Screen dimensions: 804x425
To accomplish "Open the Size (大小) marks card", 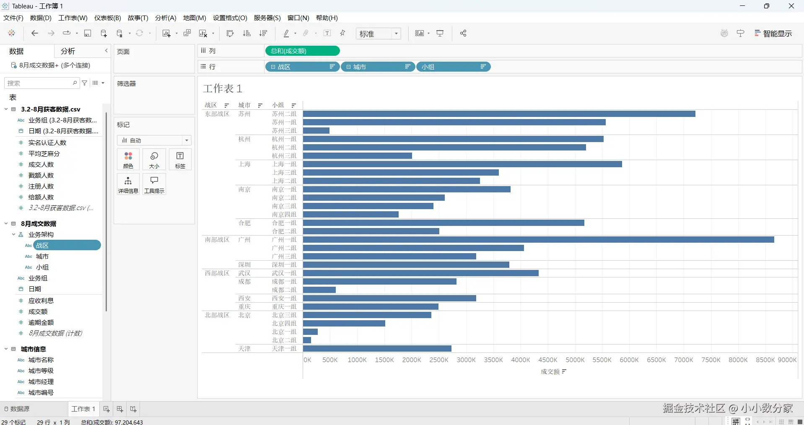I will pyautogui.click(x=154, y=160).
